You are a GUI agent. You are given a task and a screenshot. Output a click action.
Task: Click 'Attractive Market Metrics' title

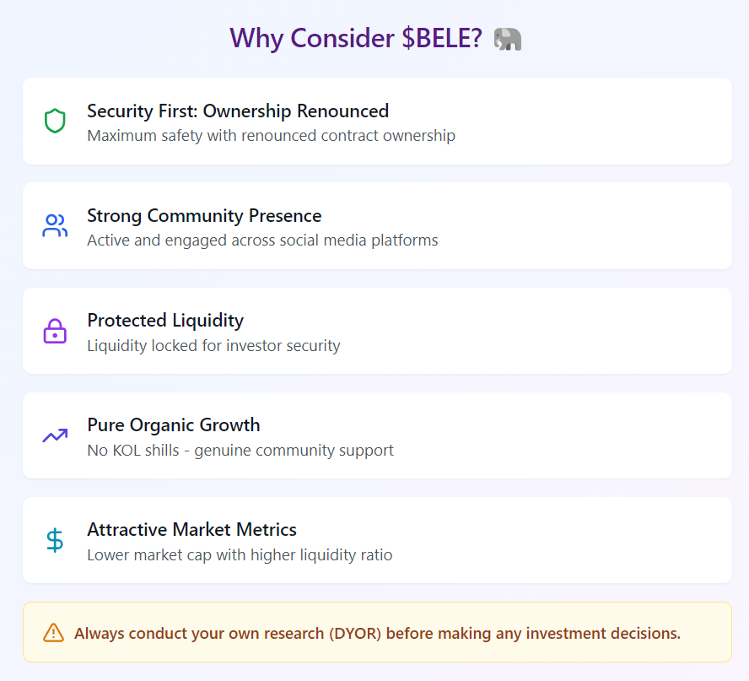click(191, 529)
